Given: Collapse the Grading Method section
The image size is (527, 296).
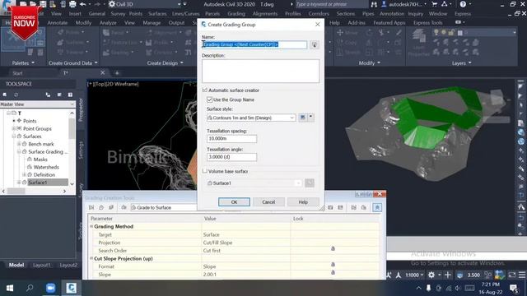Looking at the screenshot, I should coord(91,227).
